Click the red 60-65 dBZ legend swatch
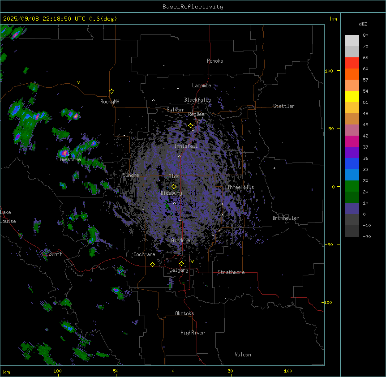 [352, 63]
